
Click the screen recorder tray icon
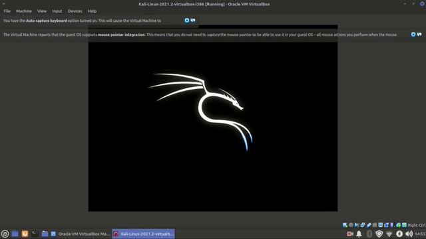coord(350,234)
